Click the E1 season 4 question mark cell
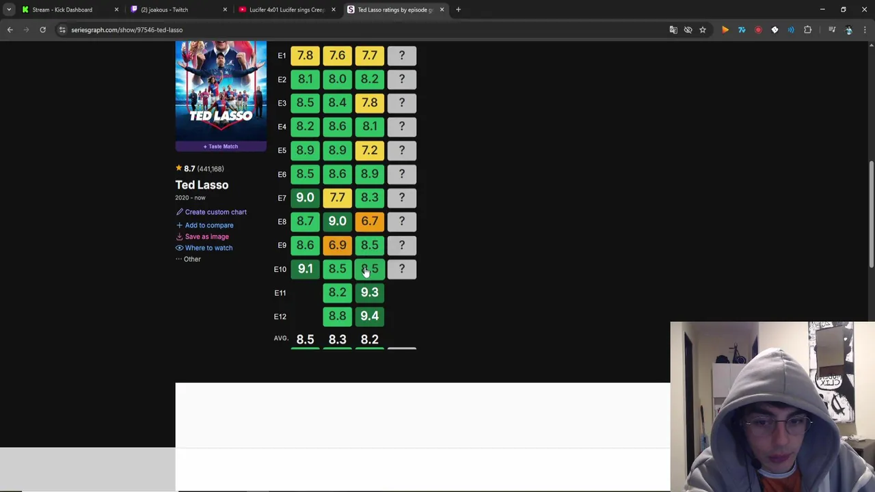The image size is (875, 492). [x=401, y=55]
